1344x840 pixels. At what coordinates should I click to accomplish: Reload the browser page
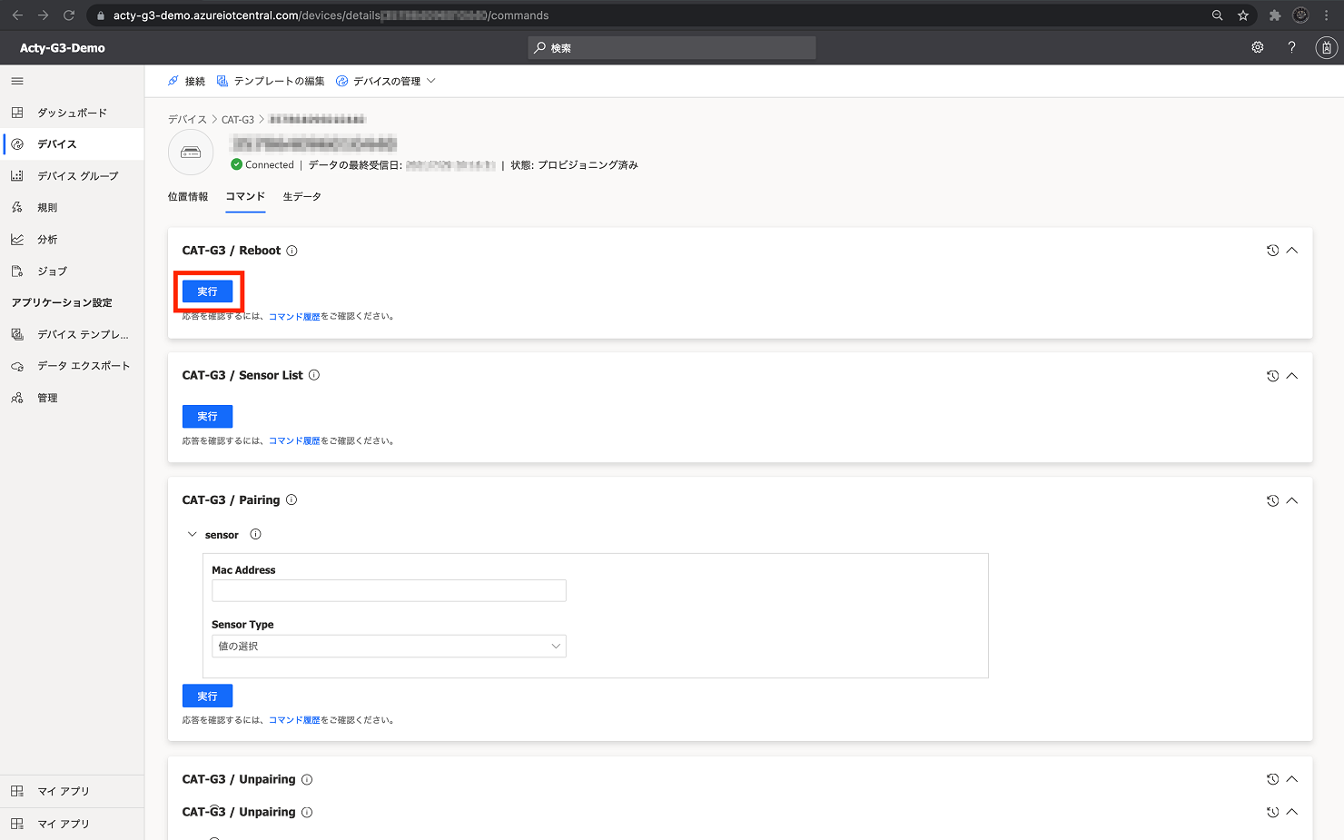point(69,15)
